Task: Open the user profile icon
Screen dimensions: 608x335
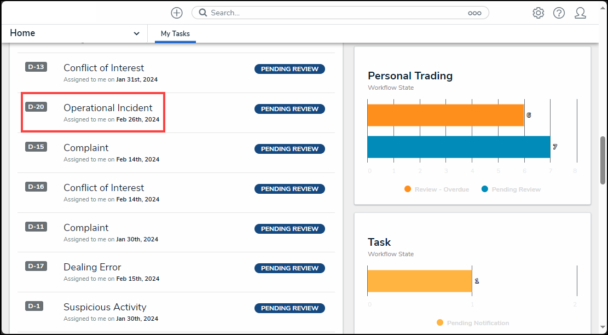Action: click(580, 13)
